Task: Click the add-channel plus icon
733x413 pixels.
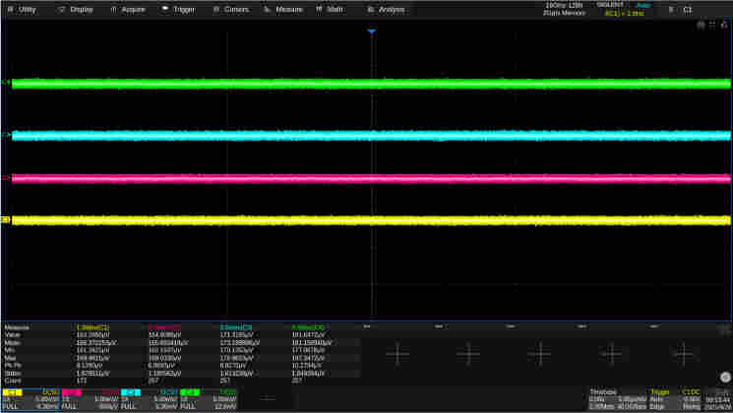Action: [x=268, y=398]
